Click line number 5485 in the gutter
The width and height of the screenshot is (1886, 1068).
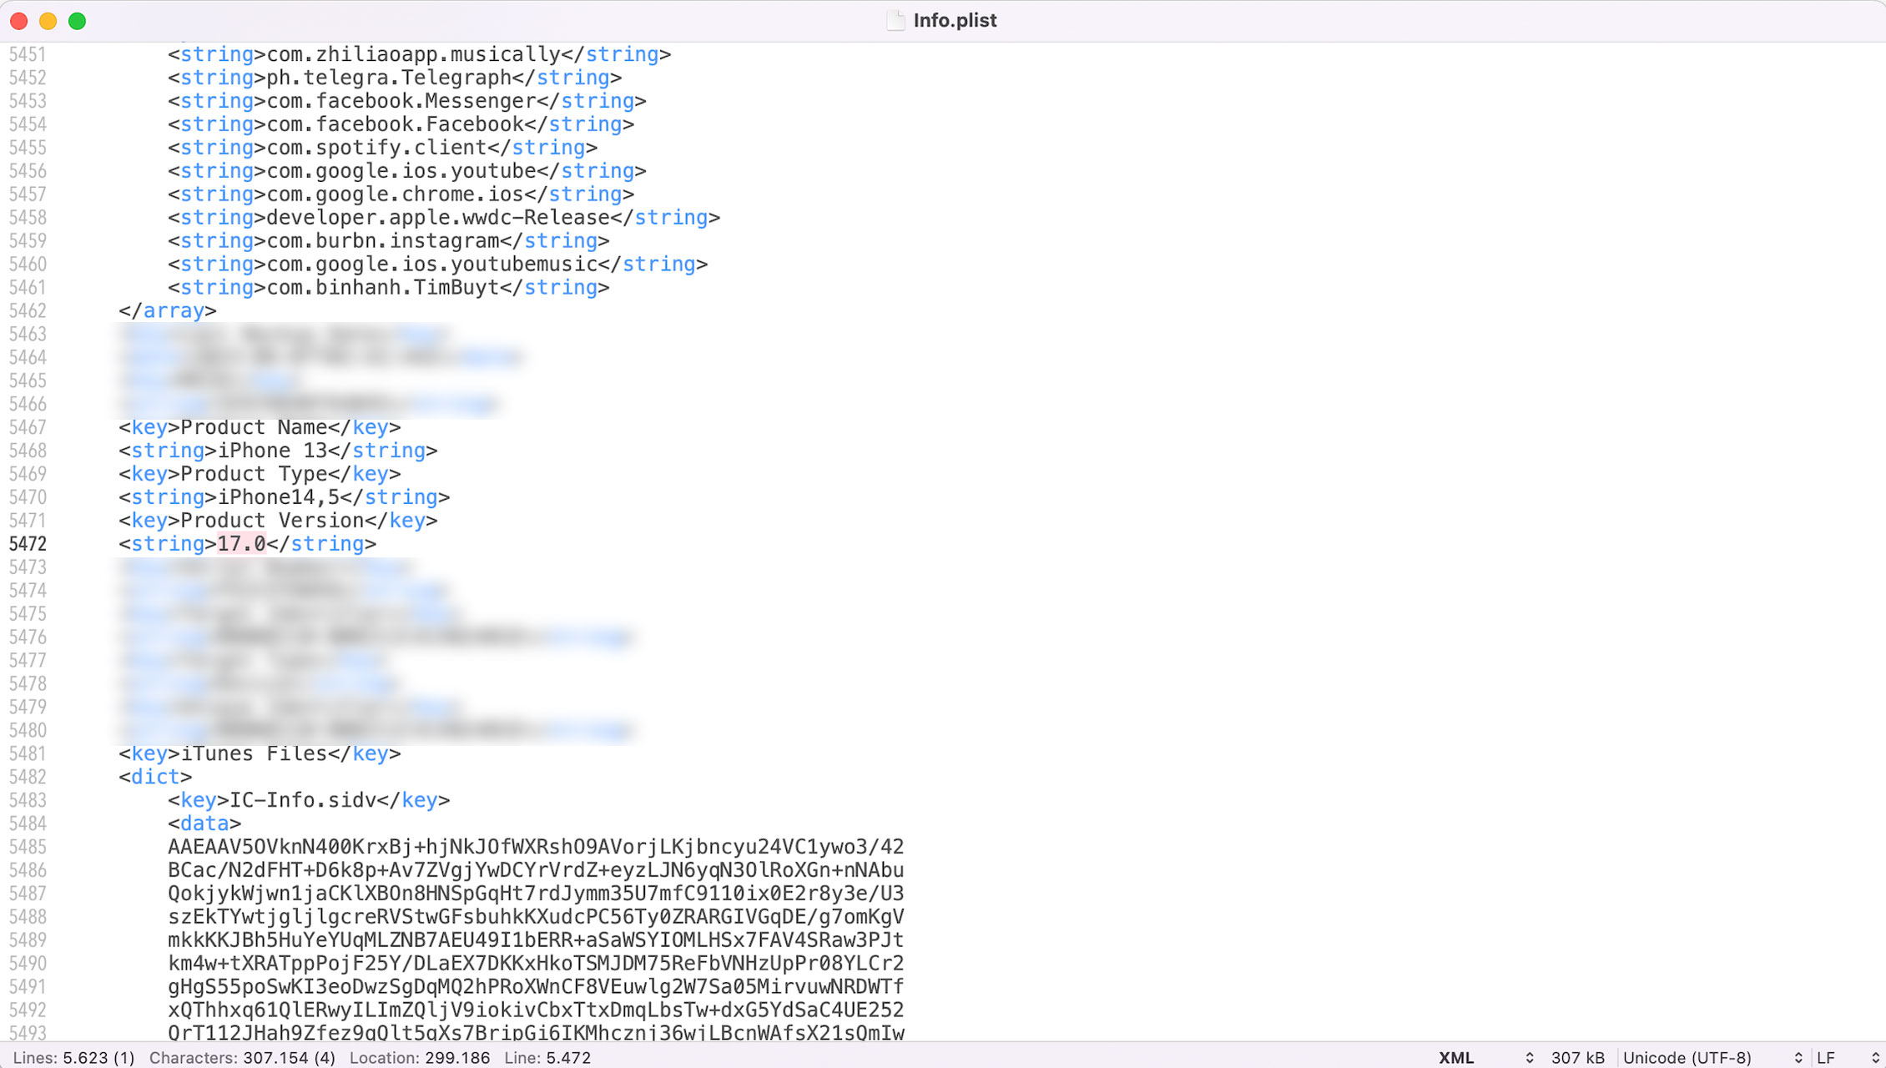tap(28, 847)
